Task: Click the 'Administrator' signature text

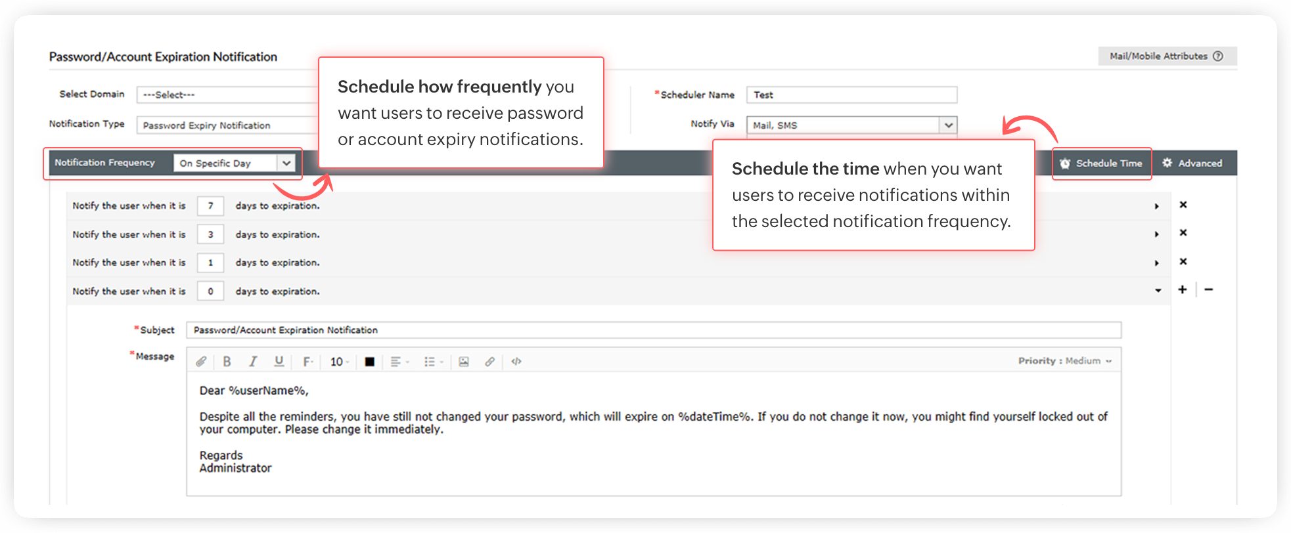Action: [x=235, y=468]
